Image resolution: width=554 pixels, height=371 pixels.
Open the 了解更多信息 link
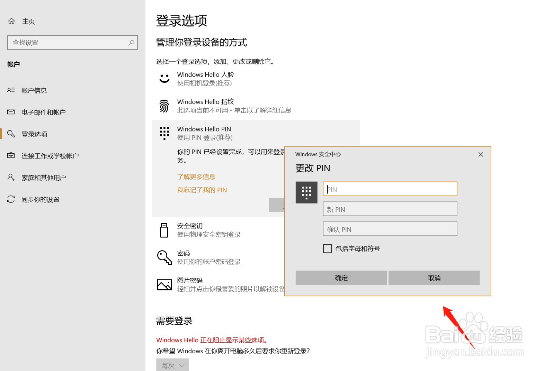[x=196, y=177]
